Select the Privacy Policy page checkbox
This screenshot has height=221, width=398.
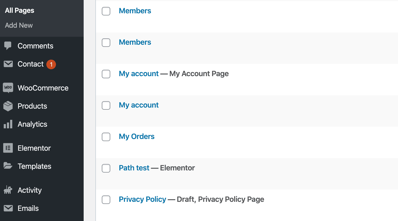(x=106, y=200)
